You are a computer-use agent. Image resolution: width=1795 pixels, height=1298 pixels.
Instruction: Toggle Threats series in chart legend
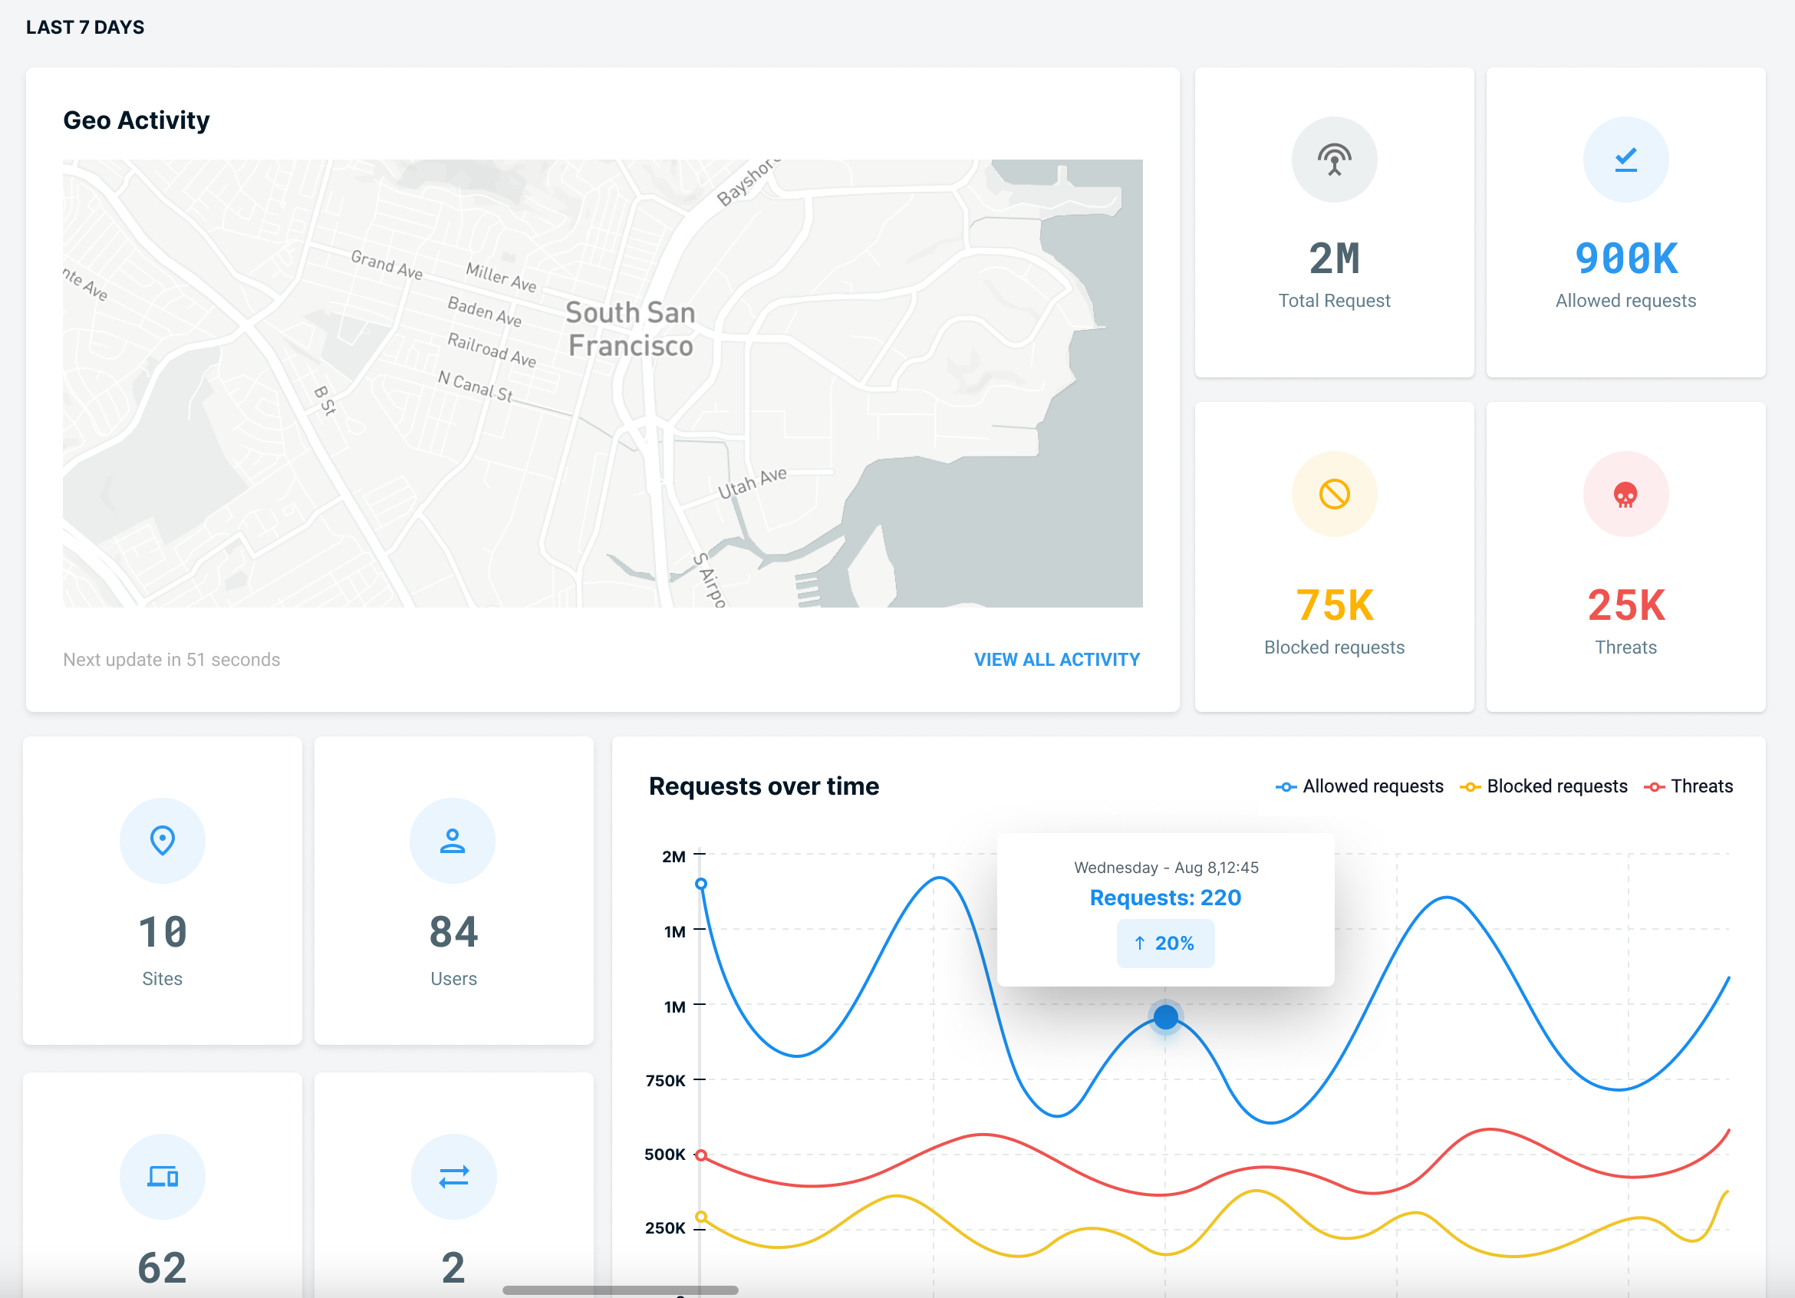[x=1688, y=786]
